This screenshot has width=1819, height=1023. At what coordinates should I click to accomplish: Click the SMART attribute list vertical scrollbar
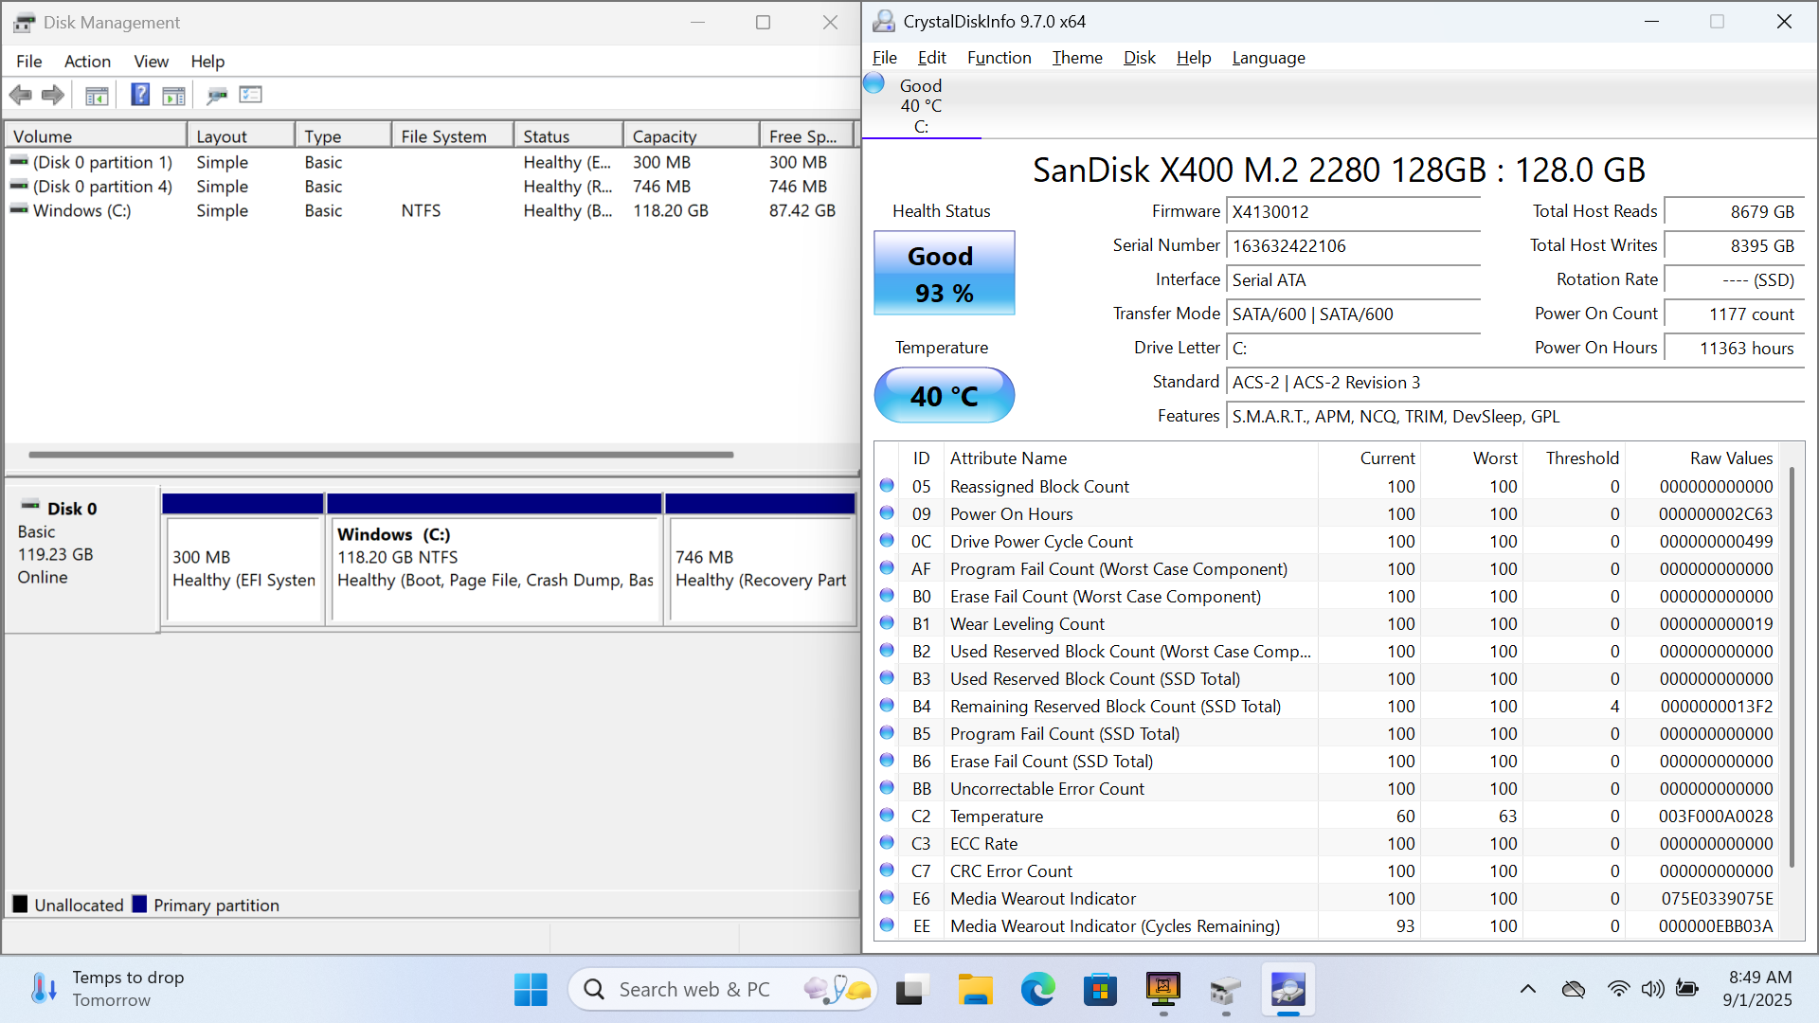1792,667
